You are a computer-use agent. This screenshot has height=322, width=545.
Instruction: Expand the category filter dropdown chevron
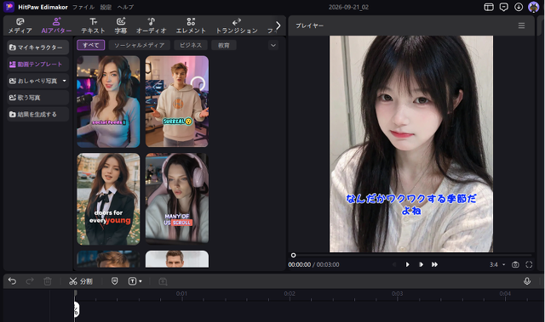[273, 45]
